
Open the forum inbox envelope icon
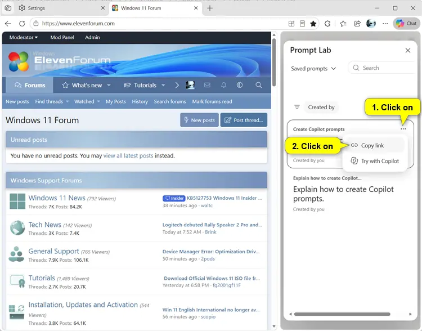(207, 85)
